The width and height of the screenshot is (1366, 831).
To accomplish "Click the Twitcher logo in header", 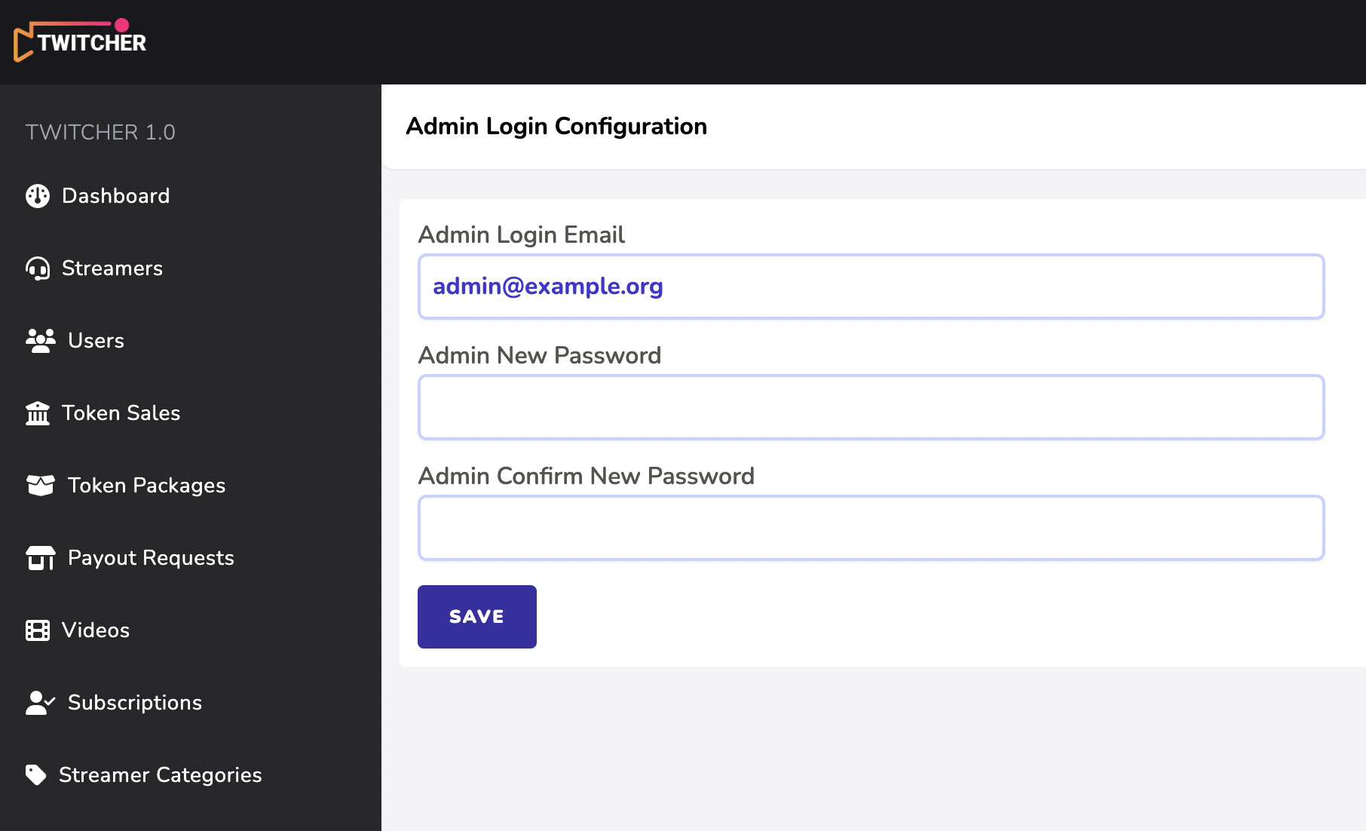I will click(80, 41).
